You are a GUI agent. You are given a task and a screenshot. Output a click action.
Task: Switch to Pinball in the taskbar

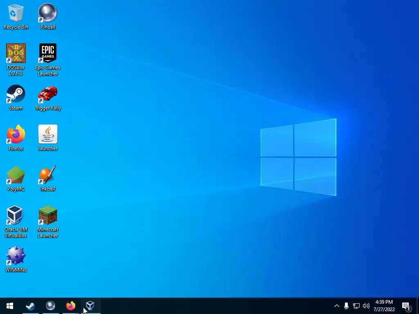pyautogui.click(x=50, y=306)
